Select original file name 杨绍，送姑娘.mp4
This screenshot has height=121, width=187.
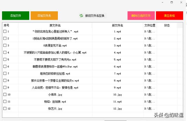coord(55,102)
